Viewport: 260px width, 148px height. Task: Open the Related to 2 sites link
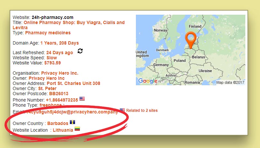(x=142, y=111)
